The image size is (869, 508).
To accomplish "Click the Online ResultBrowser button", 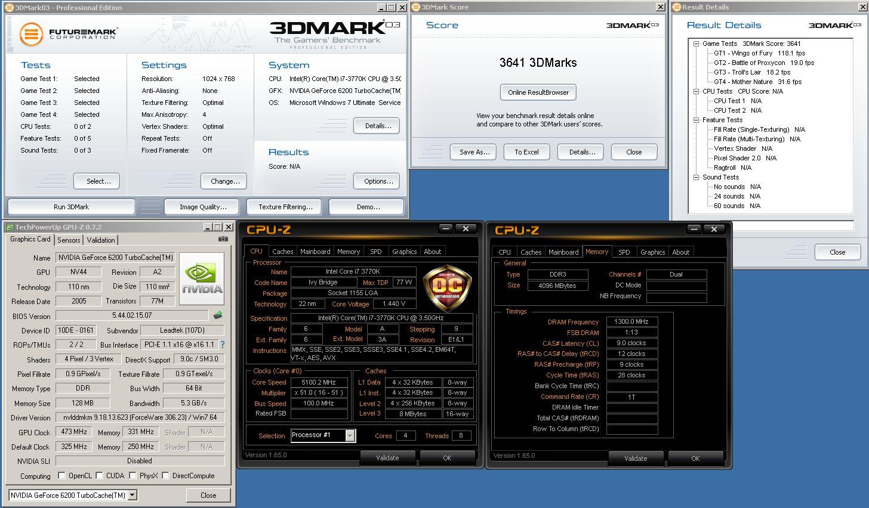I will pyautogui.click(x=538, y=92).
